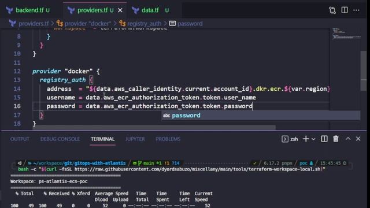The image size is (370, 208).
Task: Maximize the panel with the up chevron
Action: pyautogui.click(x=348, y=139)
